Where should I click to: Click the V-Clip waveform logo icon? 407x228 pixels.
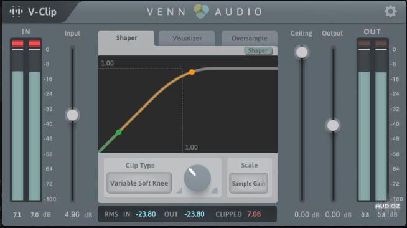pyautogui.click(x=16, y=12)
